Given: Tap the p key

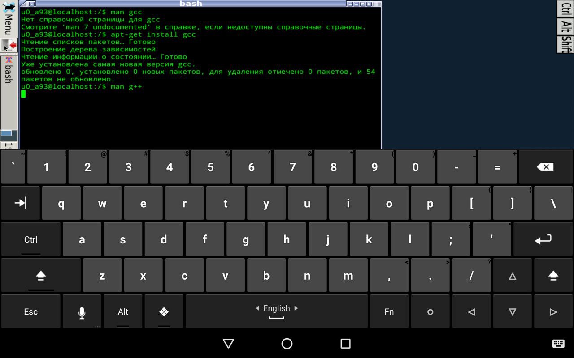Looking at the screenshot, I should tap(430, 203).
